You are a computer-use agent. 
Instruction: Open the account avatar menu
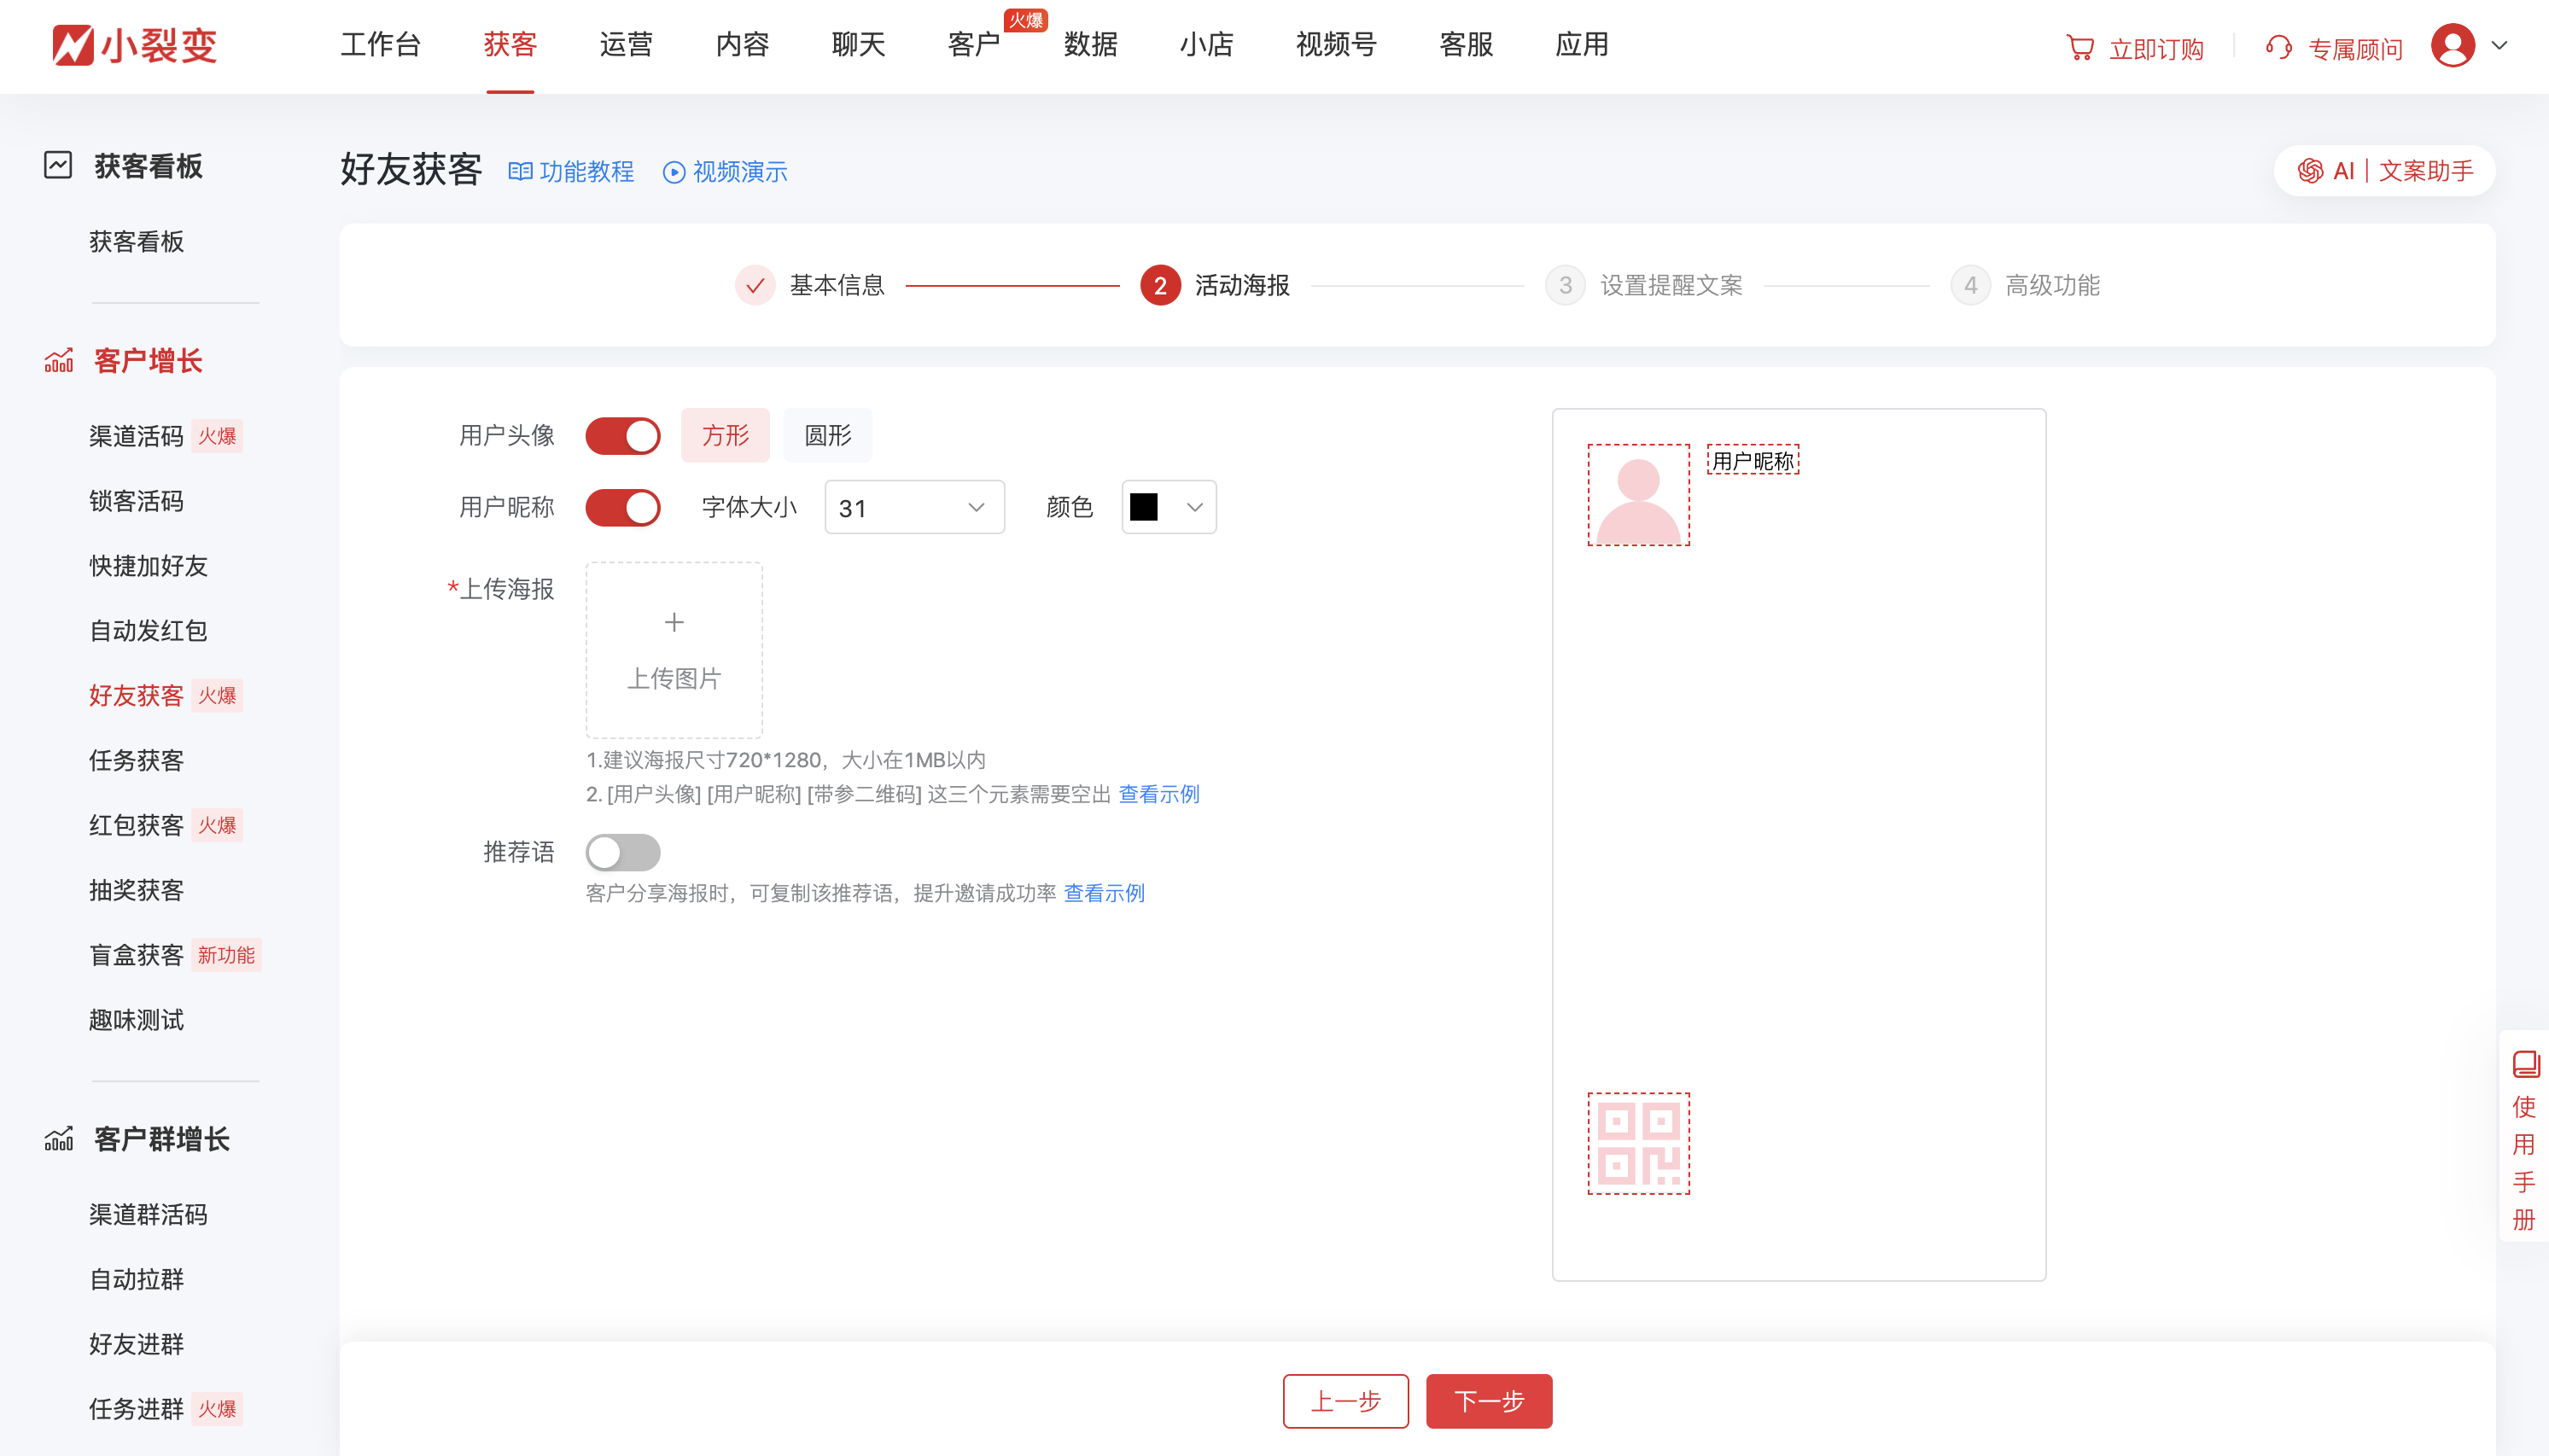[2453, 45]
